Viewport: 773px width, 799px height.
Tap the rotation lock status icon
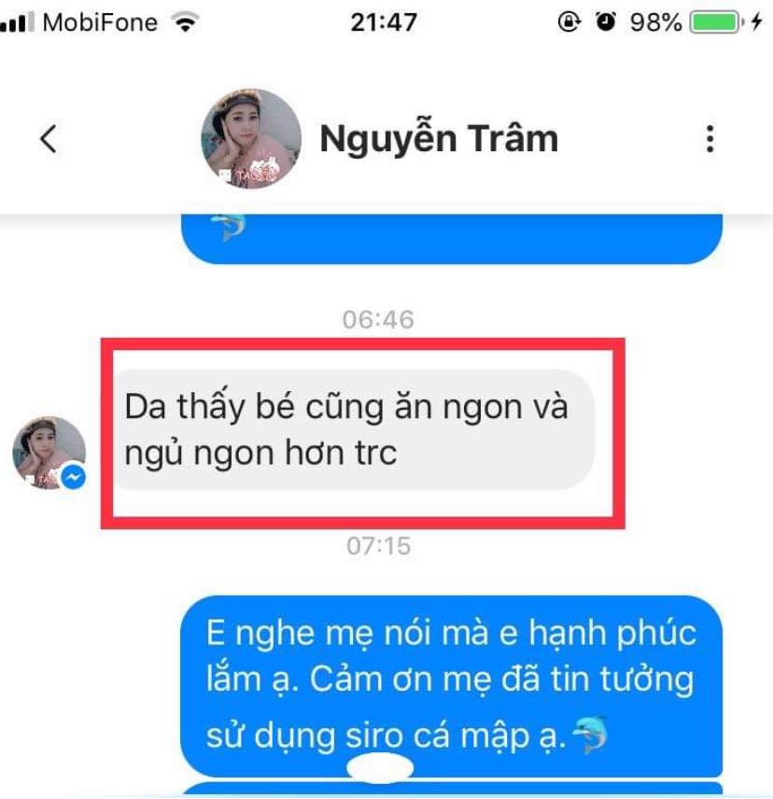569,21
